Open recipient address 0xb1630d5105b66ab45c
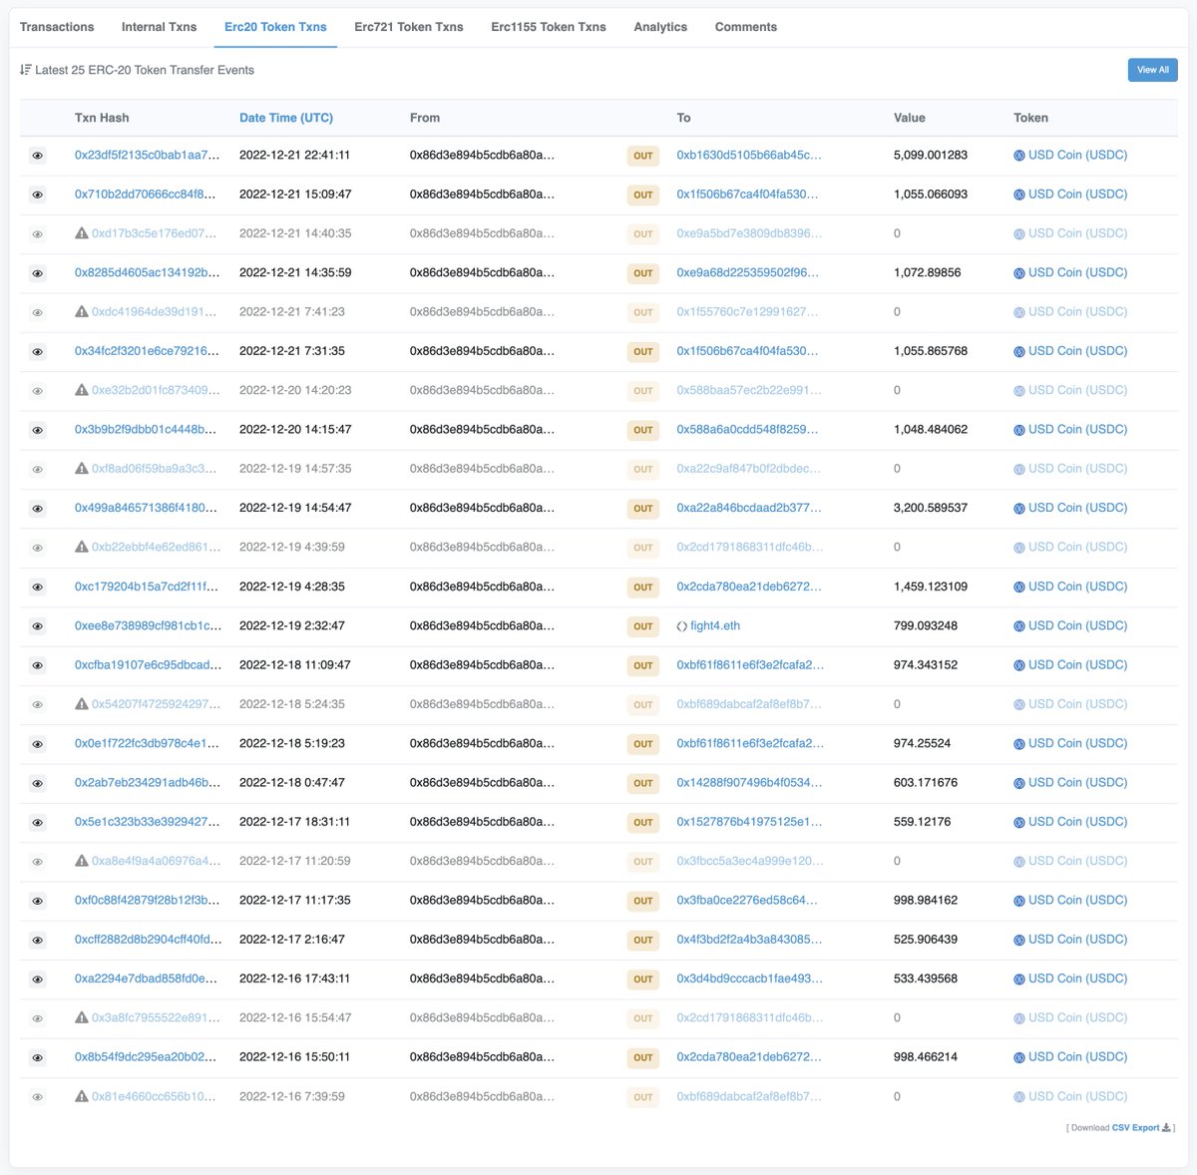 pos(749,156)
